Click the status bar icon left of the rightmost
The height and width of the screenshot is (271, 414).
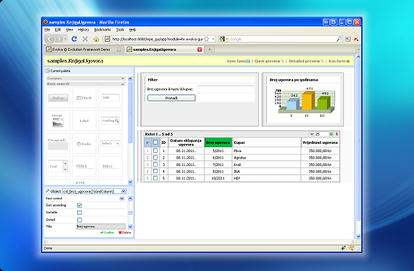coord(343,248)
